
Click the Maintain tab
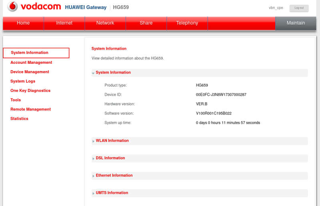pyautogui.click(x=296, y=23)
